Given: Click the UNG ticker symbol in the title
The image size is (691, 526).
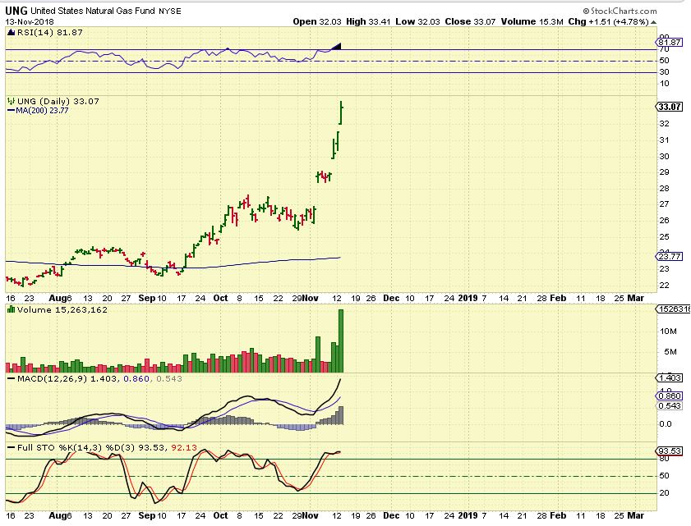Looking at the screenshot, I should pyautogui.click(x=16, y=11).
